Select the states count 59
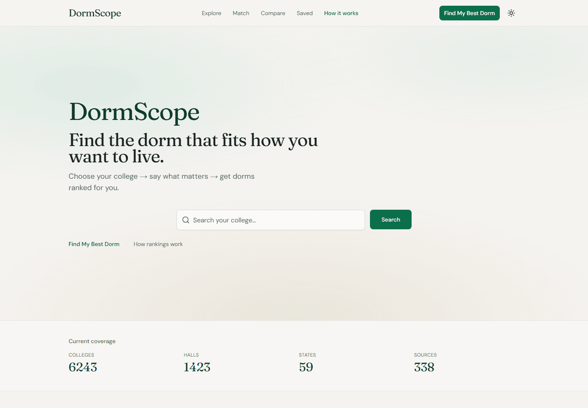The width and height of the screenshot is (588, 408). (306, 367)
